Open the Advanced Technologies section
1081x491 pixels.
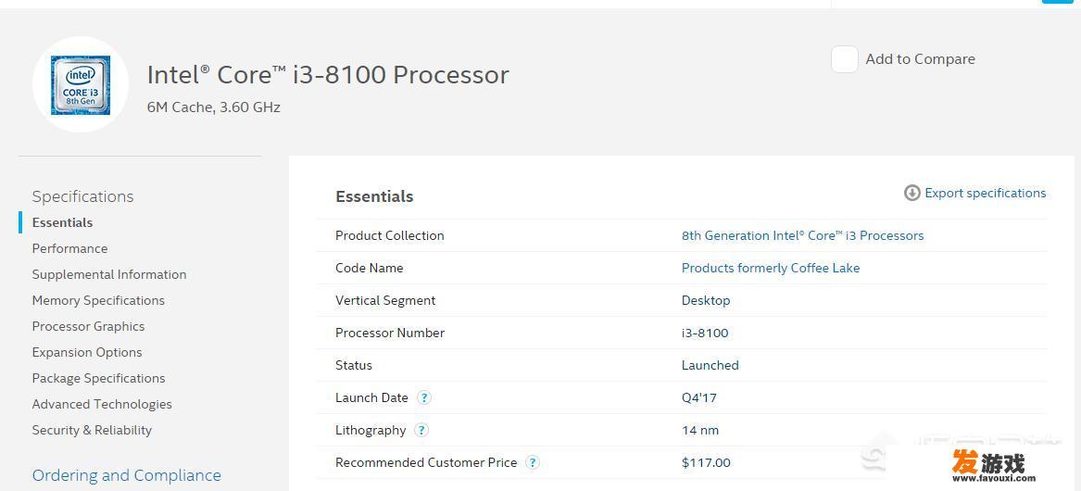tap(102, 404)
